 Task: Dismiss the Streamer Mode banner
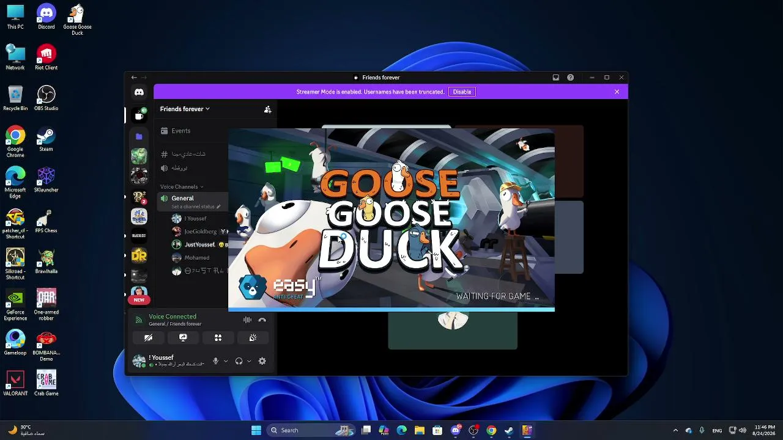click(x=617, y=92)
